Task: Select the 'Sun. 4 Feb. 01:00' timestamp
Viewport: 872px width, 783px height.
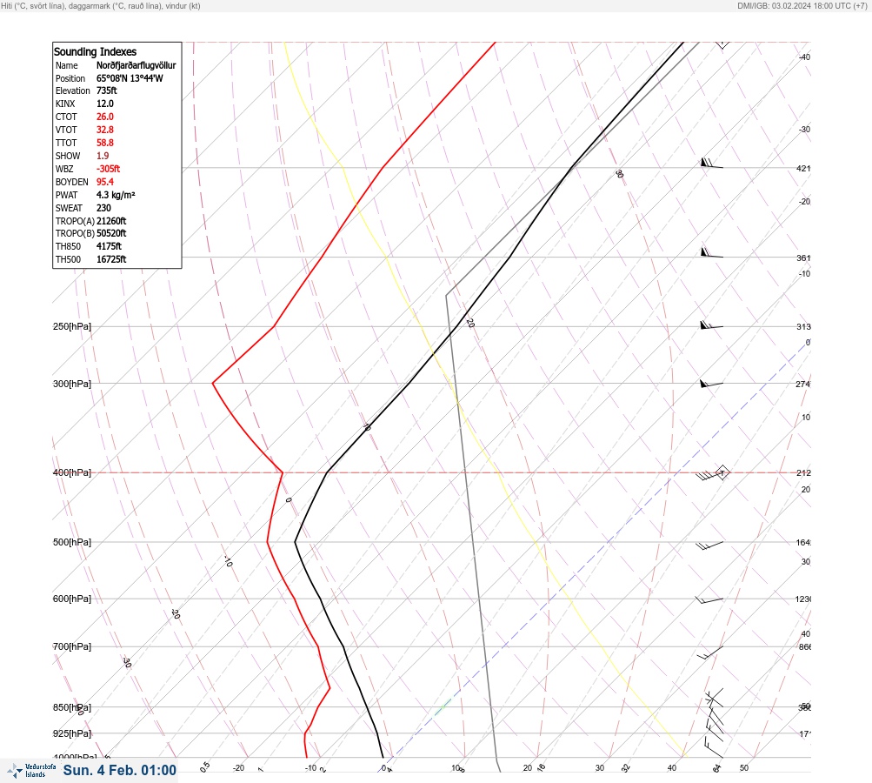Action: point(120,770)
